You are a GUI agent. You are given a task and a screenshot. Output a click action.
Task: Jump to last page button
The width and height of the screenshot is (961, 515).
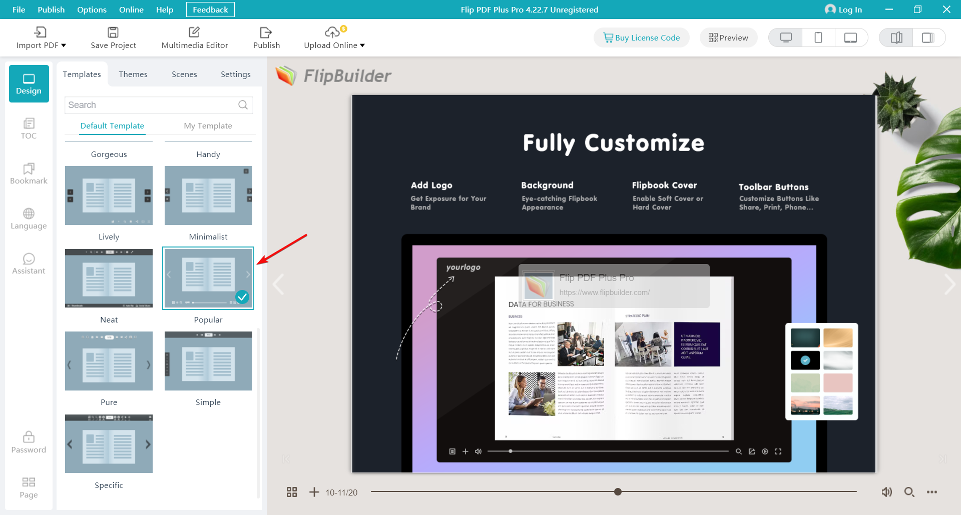(943, 459)
